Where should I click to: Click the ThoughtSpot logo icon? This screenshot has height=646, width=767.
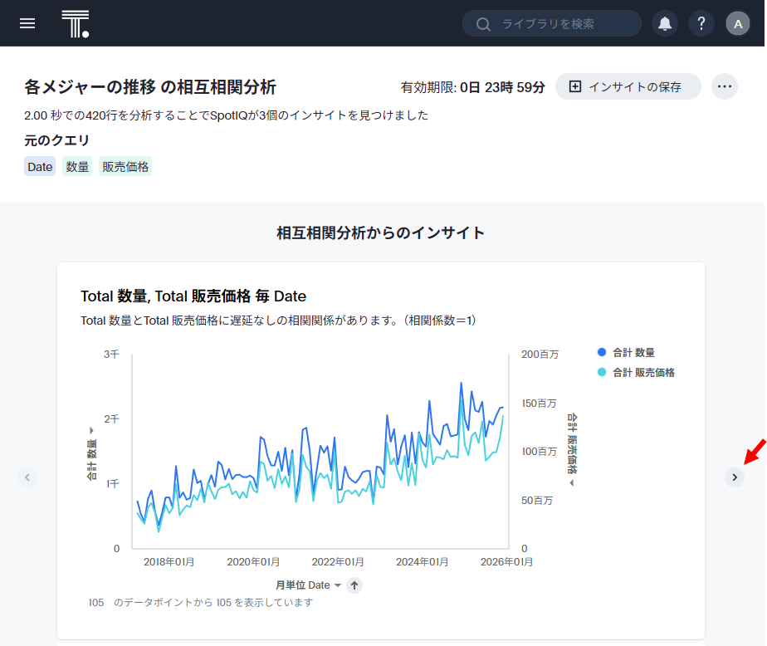75,24
